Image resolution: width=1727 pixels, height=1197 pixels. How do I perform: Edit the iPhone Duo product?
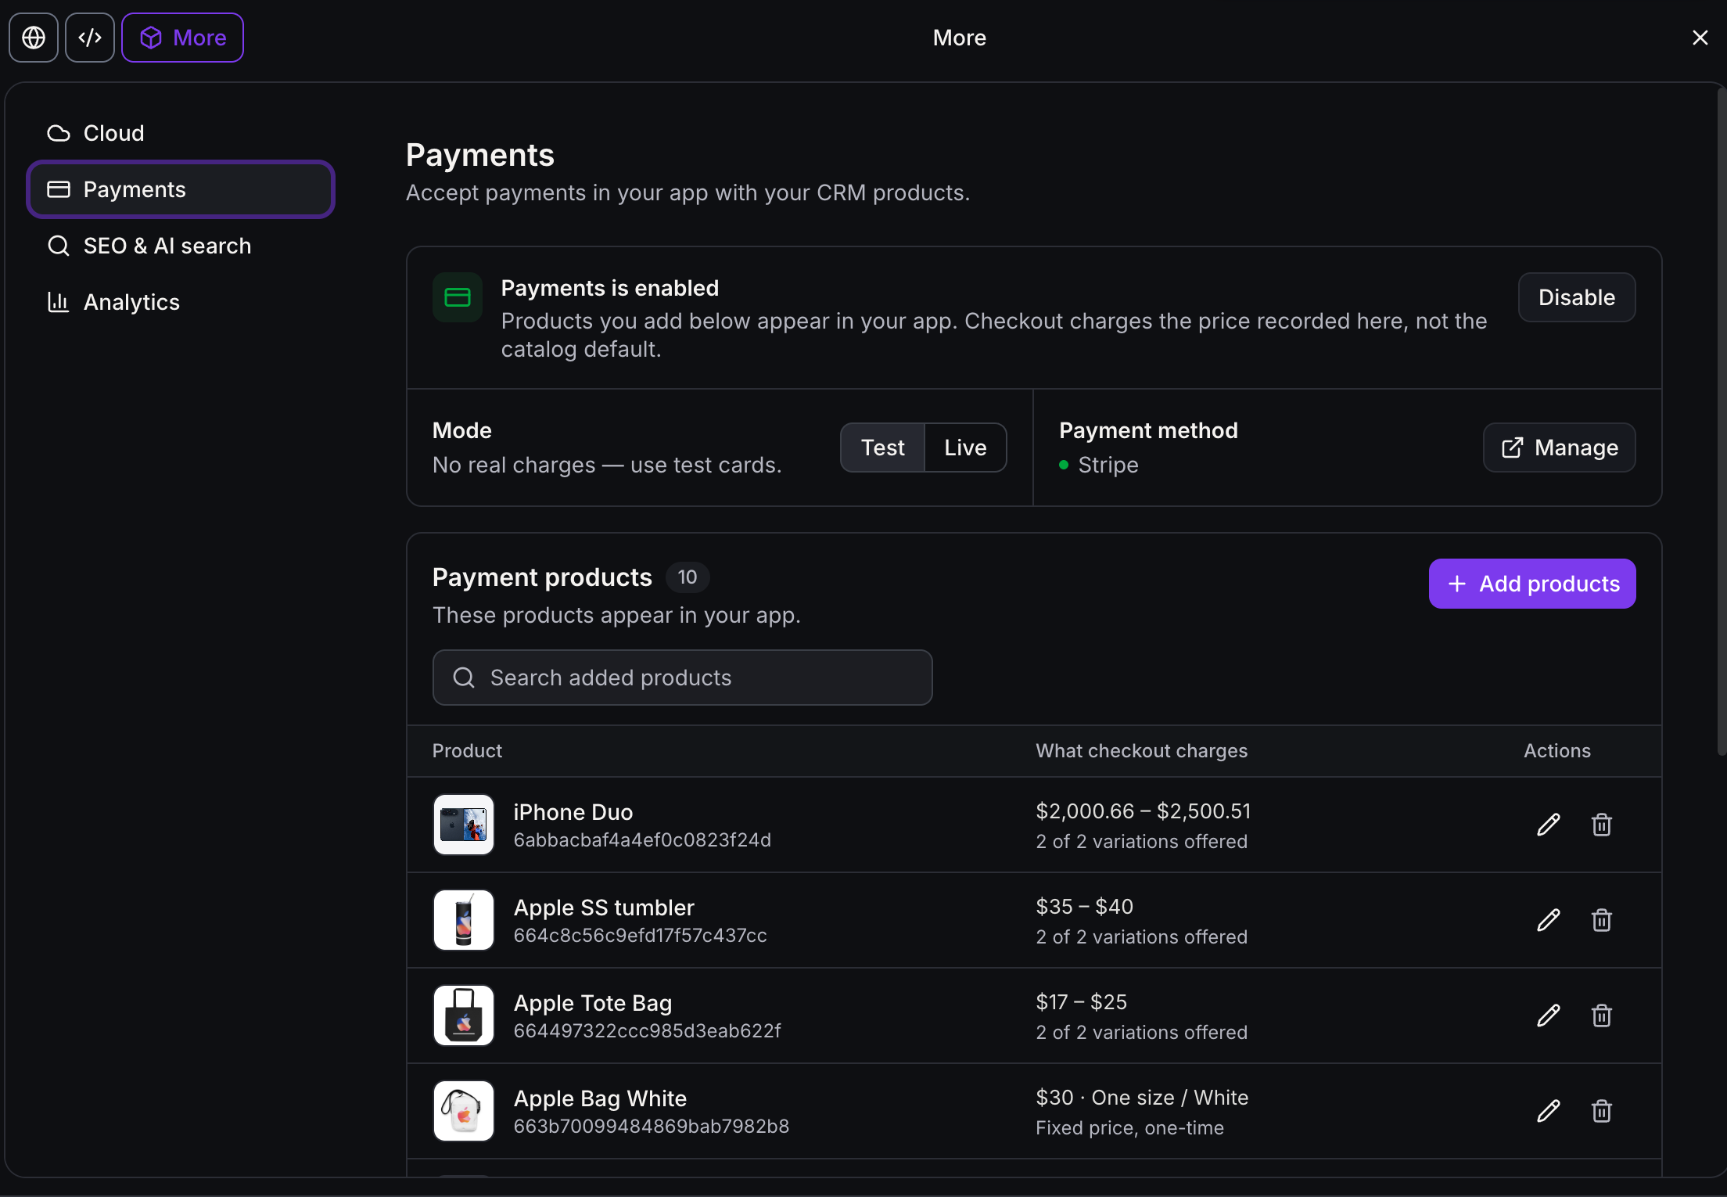coord(1548,825)
